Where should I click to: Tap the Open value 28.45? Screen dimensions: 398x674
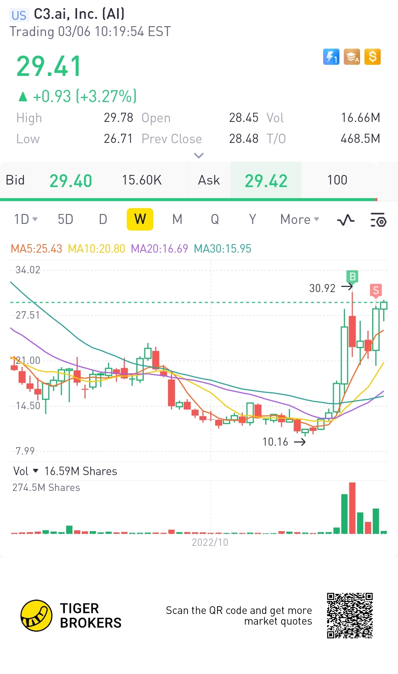tap(244, 117)
